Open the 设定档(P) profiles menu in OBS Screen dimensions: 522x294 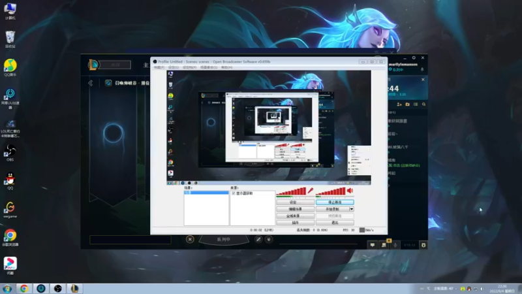[189, 67]
